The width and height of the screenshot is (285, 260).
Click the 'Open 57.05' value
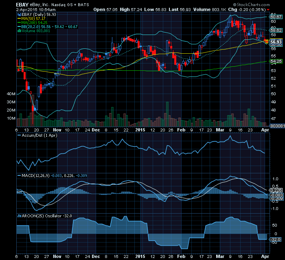[105, 9]
